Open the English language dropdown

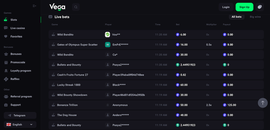pyautogui.click(x=20, y=125)
